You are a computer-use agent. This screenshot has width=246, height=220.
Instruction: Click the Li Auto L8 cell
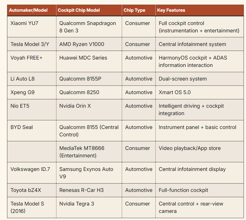click(23, 79)
